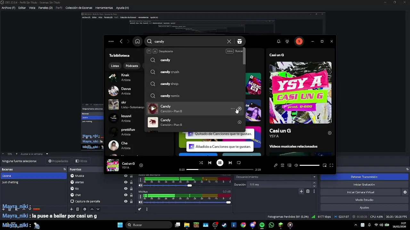Toggle shuffle in the Spotify player
This screenshot has width=410, height=230.
tap(201, 163)
